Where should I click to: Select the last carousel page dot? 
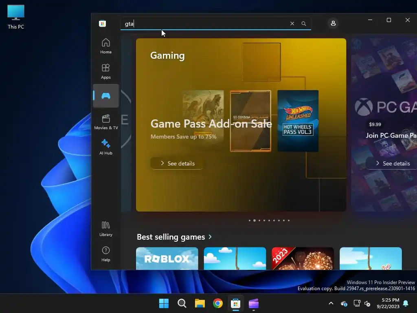289,220
